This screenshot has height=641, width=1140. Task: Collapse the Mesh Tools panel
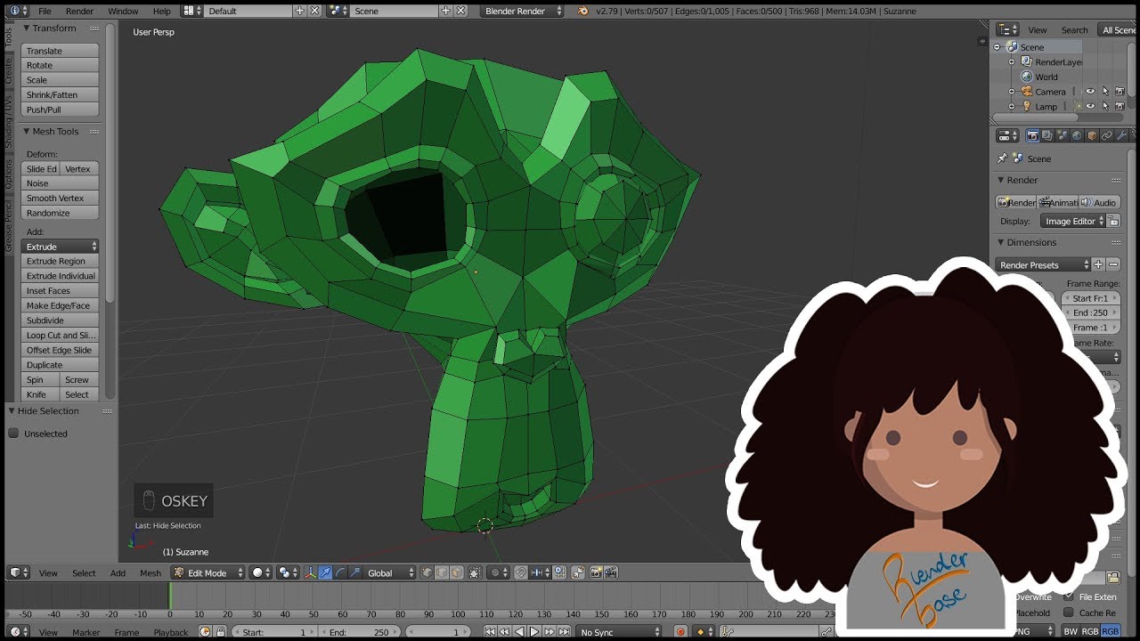coord(27,131)
